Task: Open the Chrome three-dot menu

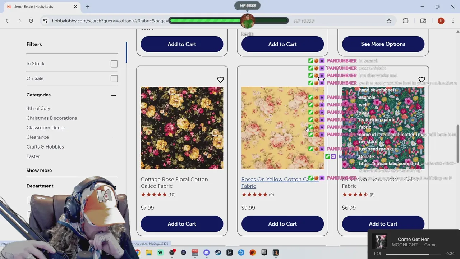Action: coord(453,21)
